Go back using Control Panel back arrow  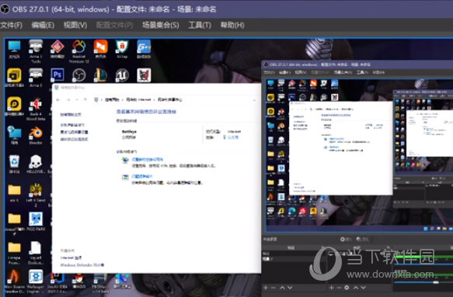(x=58, y=100)
